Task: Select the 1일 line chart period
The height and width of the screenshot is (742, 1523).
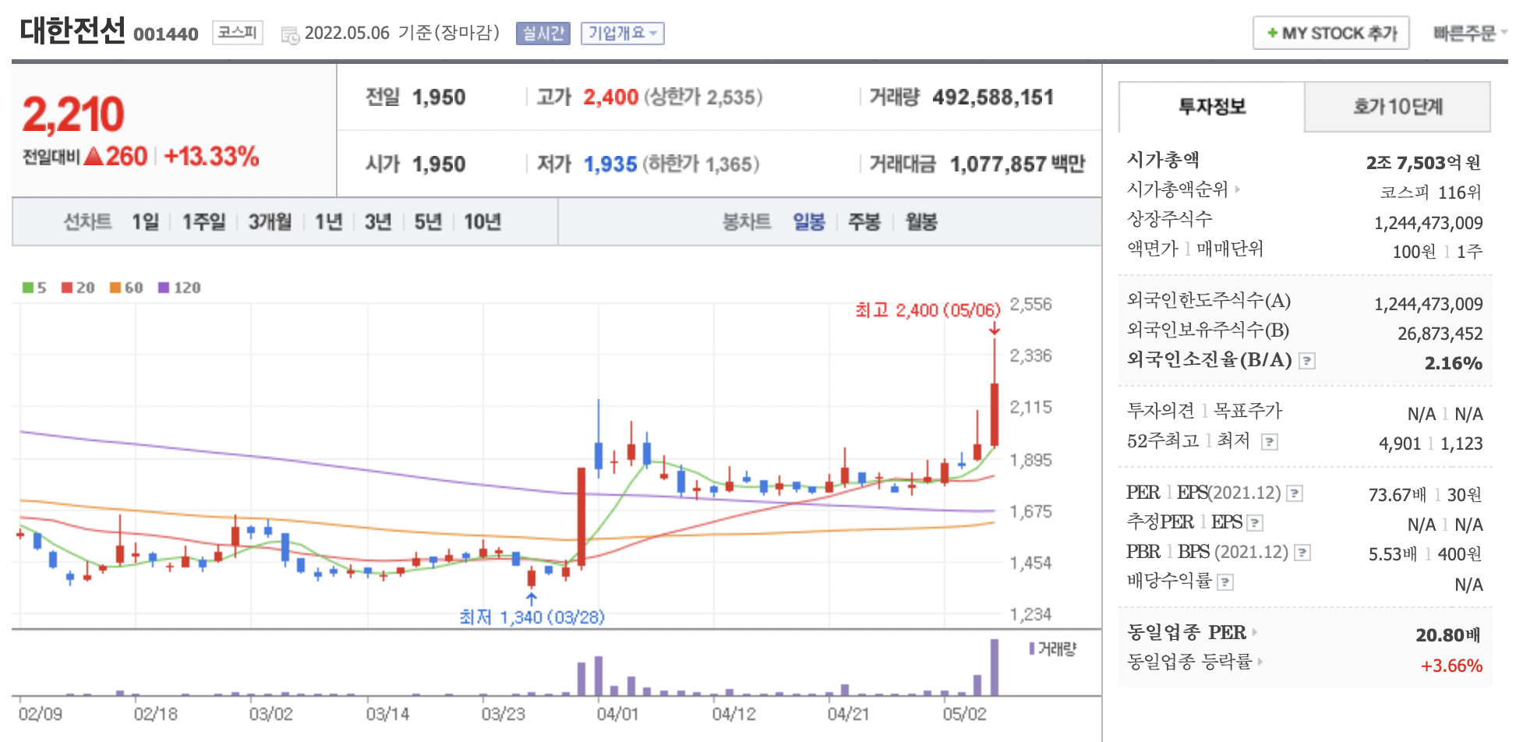Action: click(x=145, y=222)
